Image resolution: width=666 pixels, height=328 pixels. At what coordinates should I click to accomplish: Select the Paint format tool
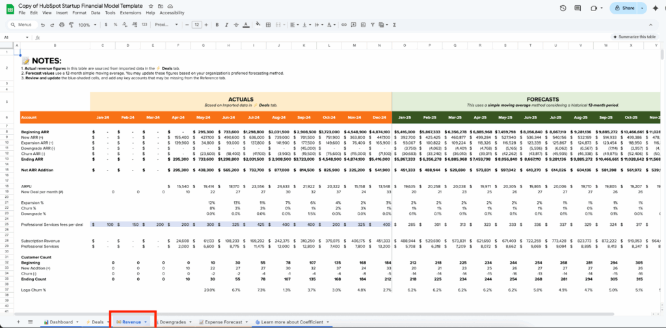point(72,25)
